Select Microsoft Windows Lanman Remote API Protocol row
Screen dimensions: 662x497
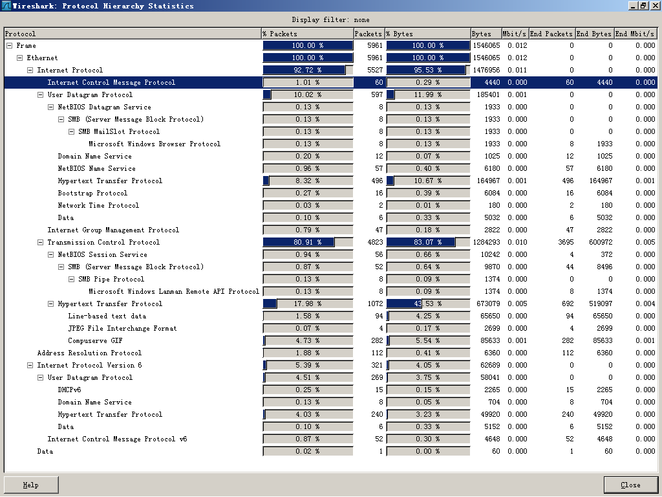330,291
